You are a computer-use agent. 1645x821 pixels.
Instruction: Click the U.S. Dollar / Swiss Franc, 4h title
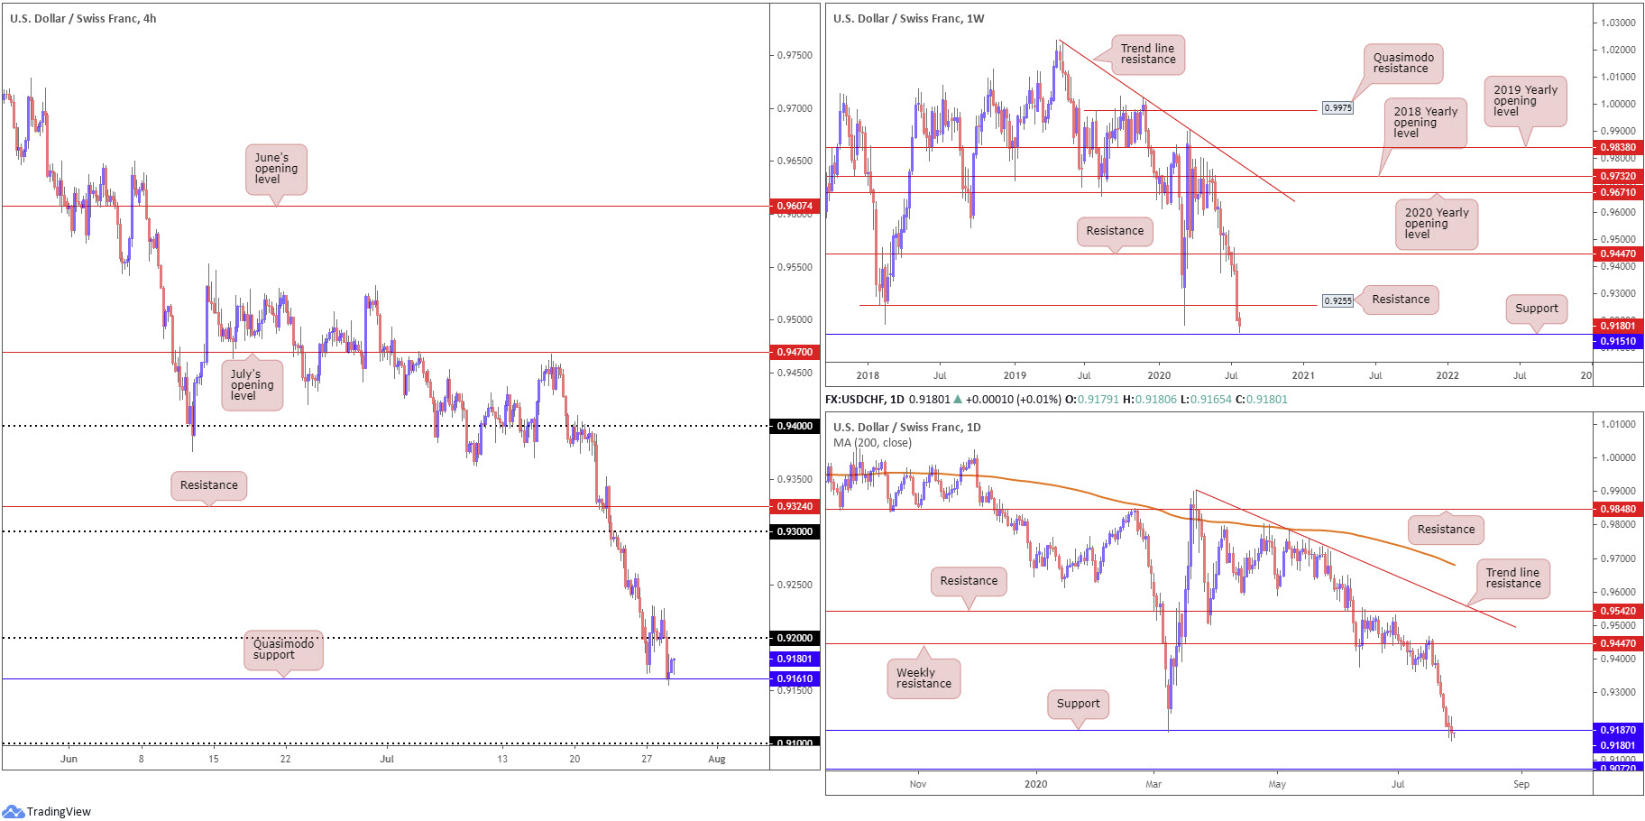click(x=83, y=18)
